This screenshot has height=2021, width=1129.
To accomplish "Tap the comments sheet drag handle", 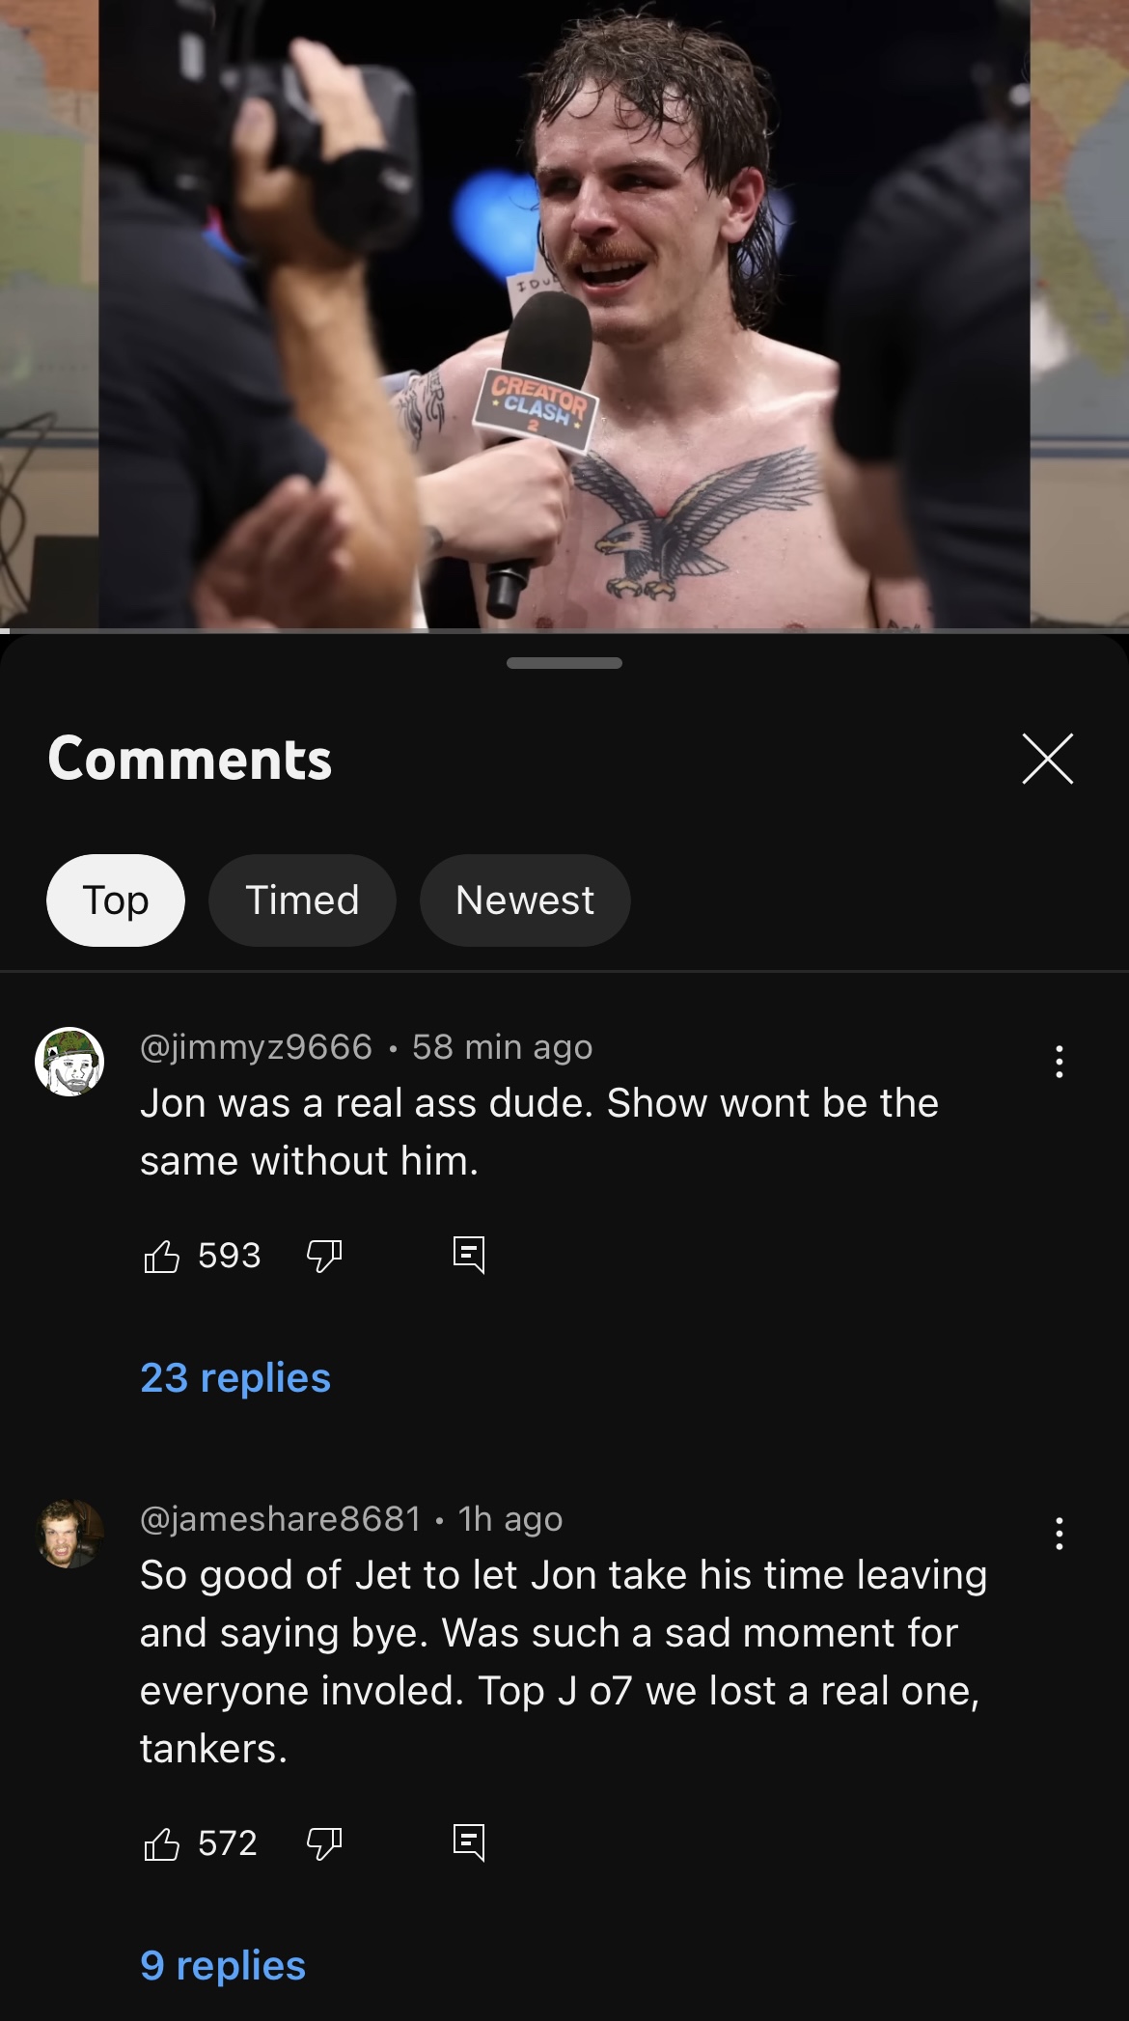I will pos(564,663).
